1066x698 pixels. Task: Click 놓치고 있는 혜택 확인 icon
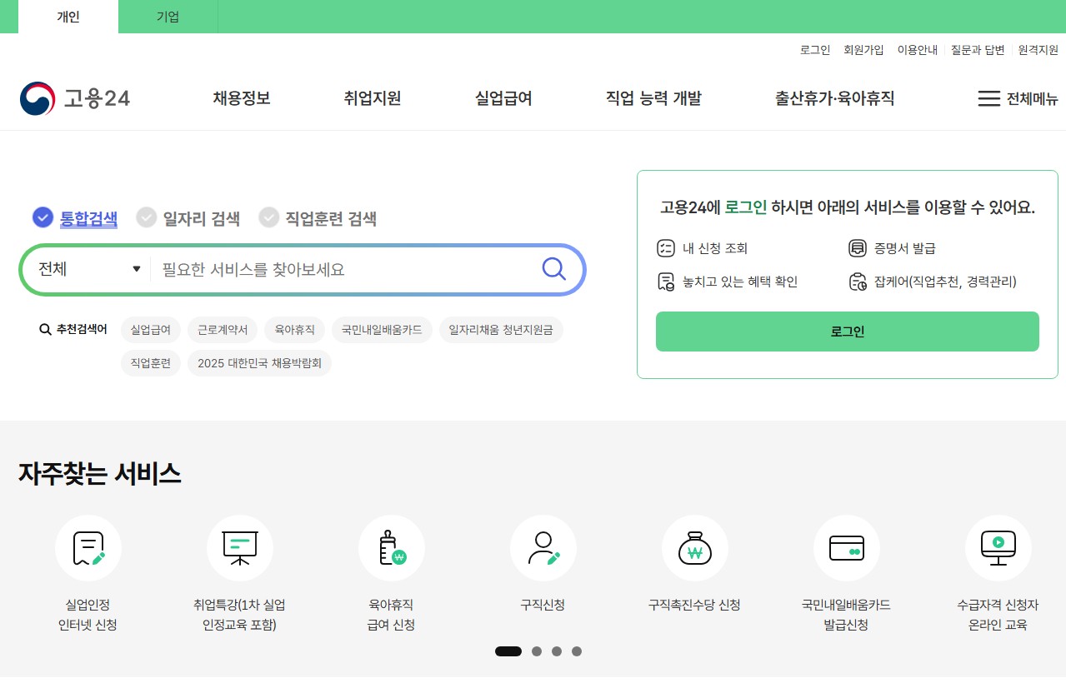click(665, 282)
